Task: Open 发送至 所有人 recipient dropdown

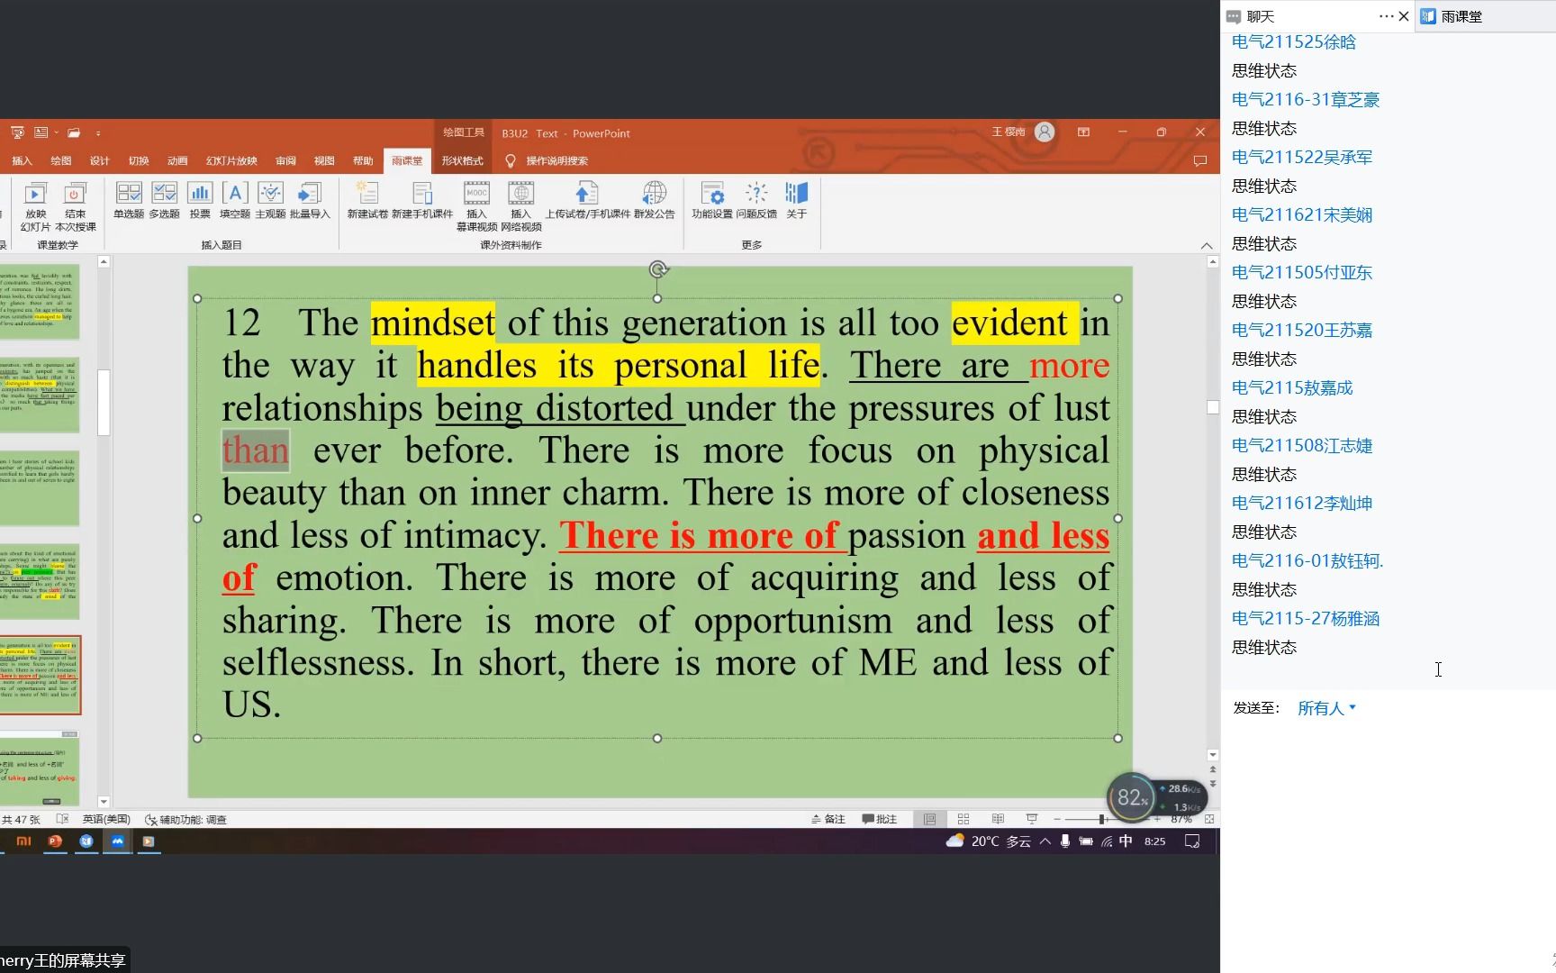Action: tap(1326, 708)
